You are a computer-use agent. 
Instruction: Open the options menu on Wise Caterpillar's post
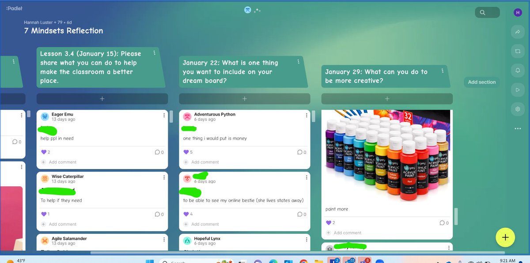[164, 177]
